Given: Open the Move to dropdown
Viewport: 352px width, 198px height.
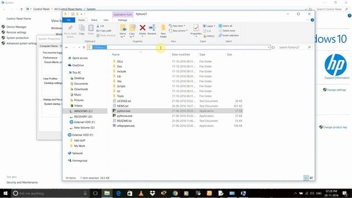Looking at the screenshot, I should click(123, 31).
